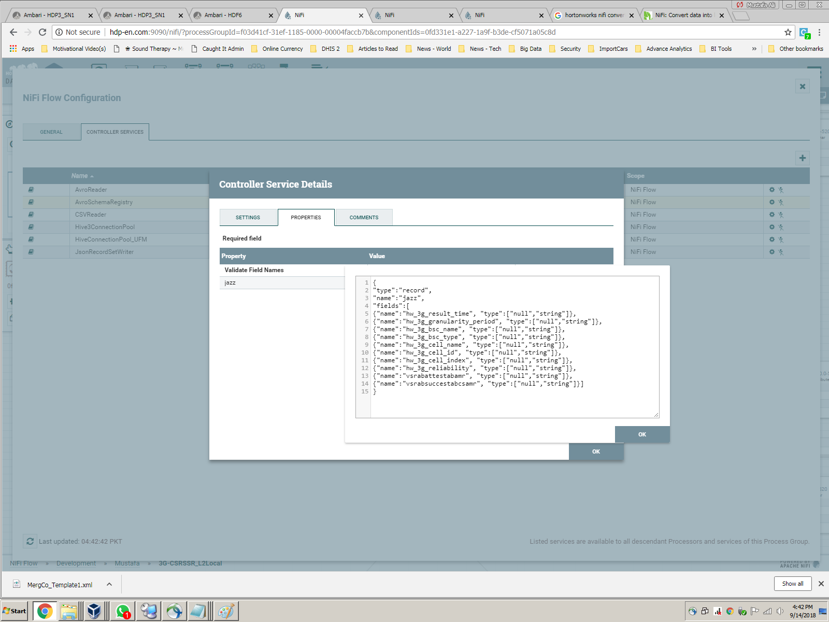The height and width of the screenshot is (622, 829).
Task: Configure the AvroReader service via gear icon
Action: (773, 189)
